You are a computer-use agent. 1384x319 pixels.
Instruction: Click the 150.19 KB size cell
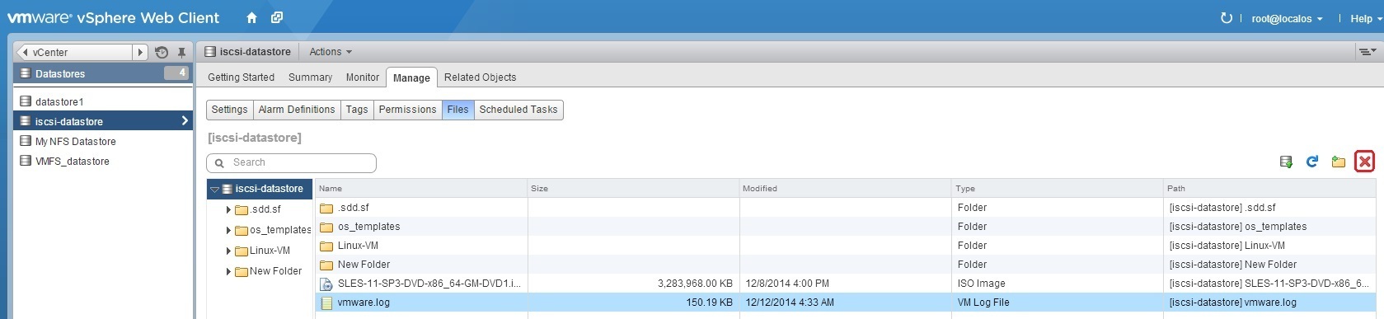(633, 303)
